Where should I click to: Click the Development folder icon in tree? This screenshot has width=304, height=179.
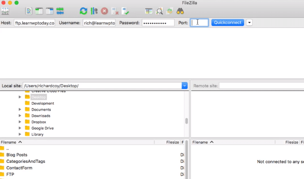[x=27, y=103]
